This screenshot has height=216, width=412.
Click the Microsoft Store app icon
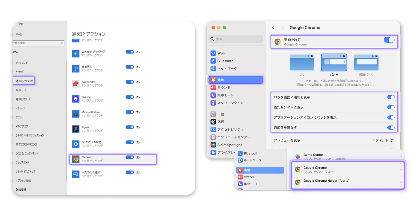click(x=76, y=114)
